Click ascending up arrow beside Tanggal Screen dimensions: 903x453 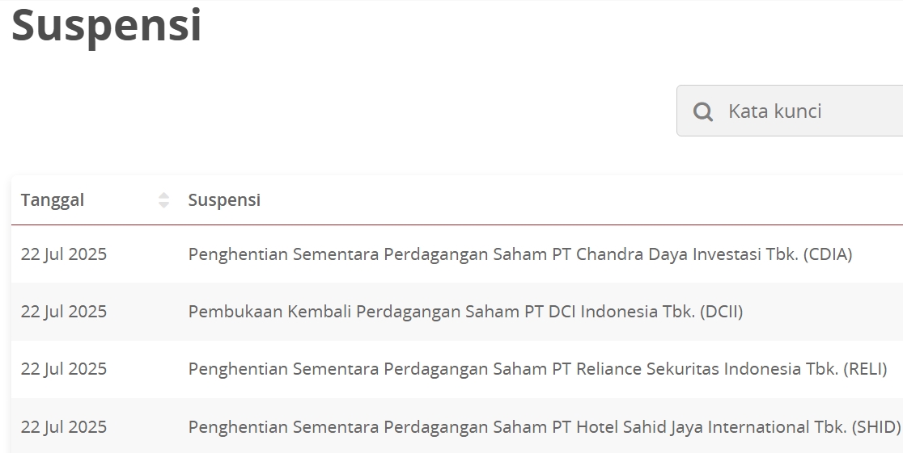pos(163,195)
